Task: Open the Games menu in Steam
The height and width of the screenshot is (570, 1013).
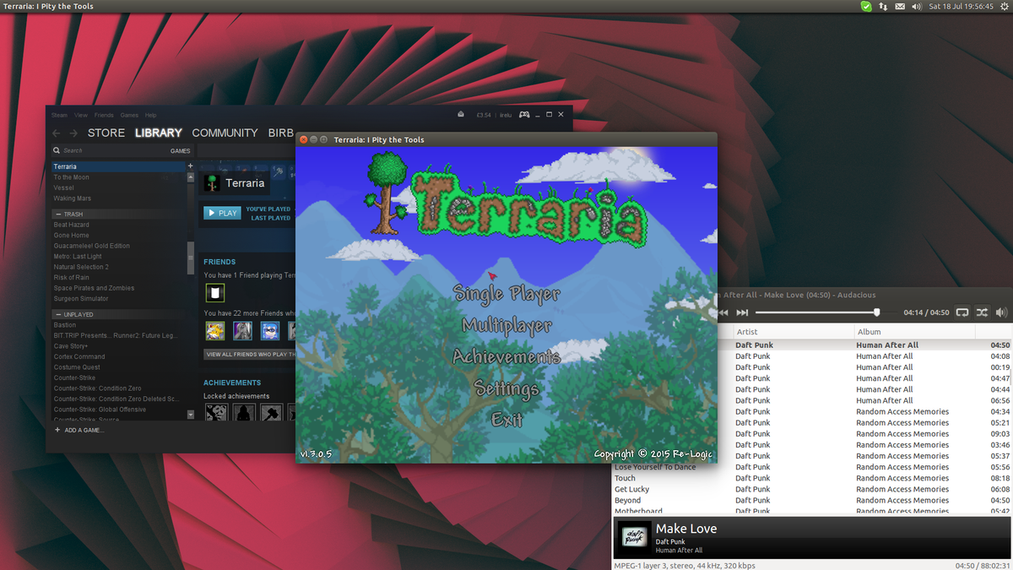Action: pos(129,115)
